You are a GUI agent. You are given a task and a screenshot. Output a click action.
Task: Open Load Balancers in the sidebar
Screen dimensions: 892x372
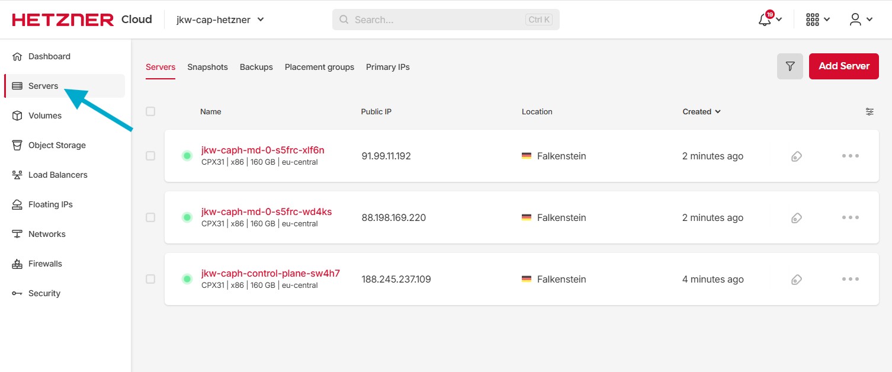pyautogui.click(x=57, y=175)
